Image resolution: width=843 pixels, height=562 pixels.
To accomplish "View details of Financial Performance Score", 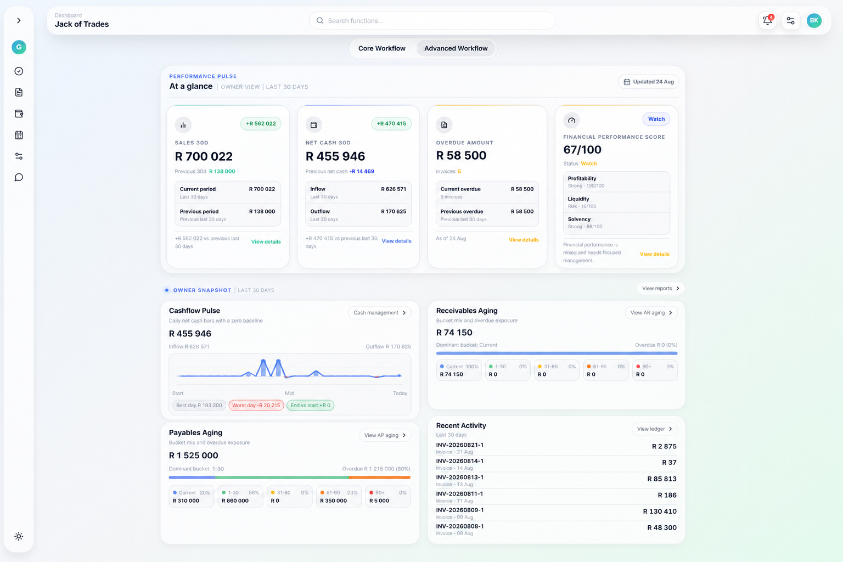I will [654, 254].
